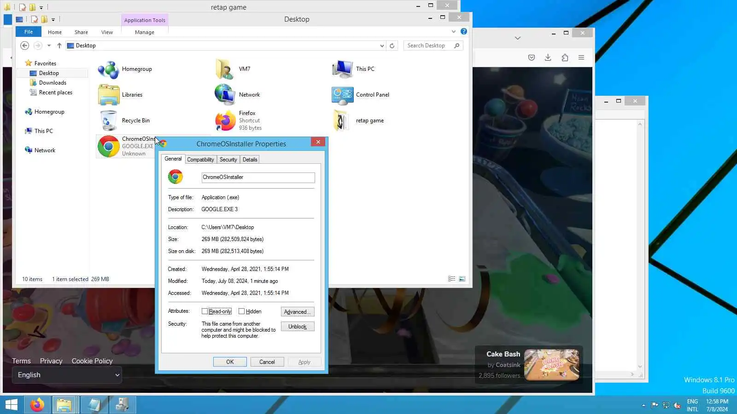Open quick access toolbar dropdown in Desktop window
This screenshot has height=414, width=737.
(53, 19)
